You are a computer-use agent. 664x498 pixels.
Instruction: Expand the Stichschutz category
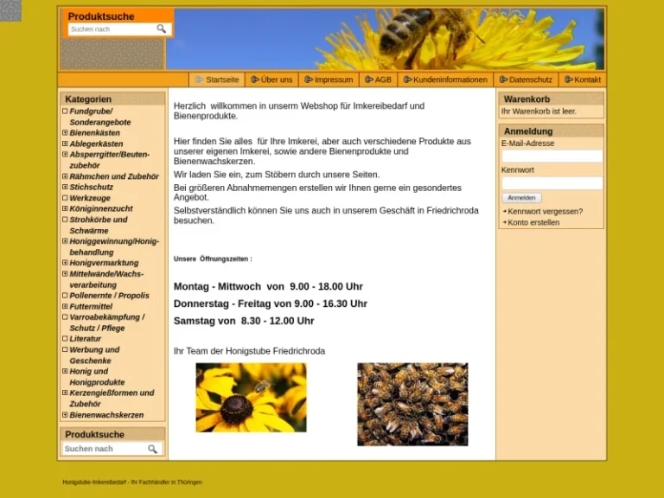click(x=65, y=187)
